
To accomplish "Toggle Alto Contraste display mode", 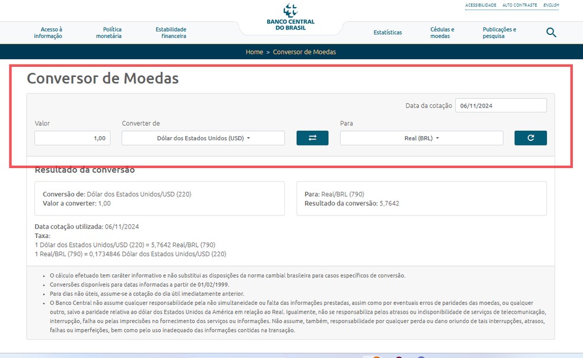I will [520, 5].
